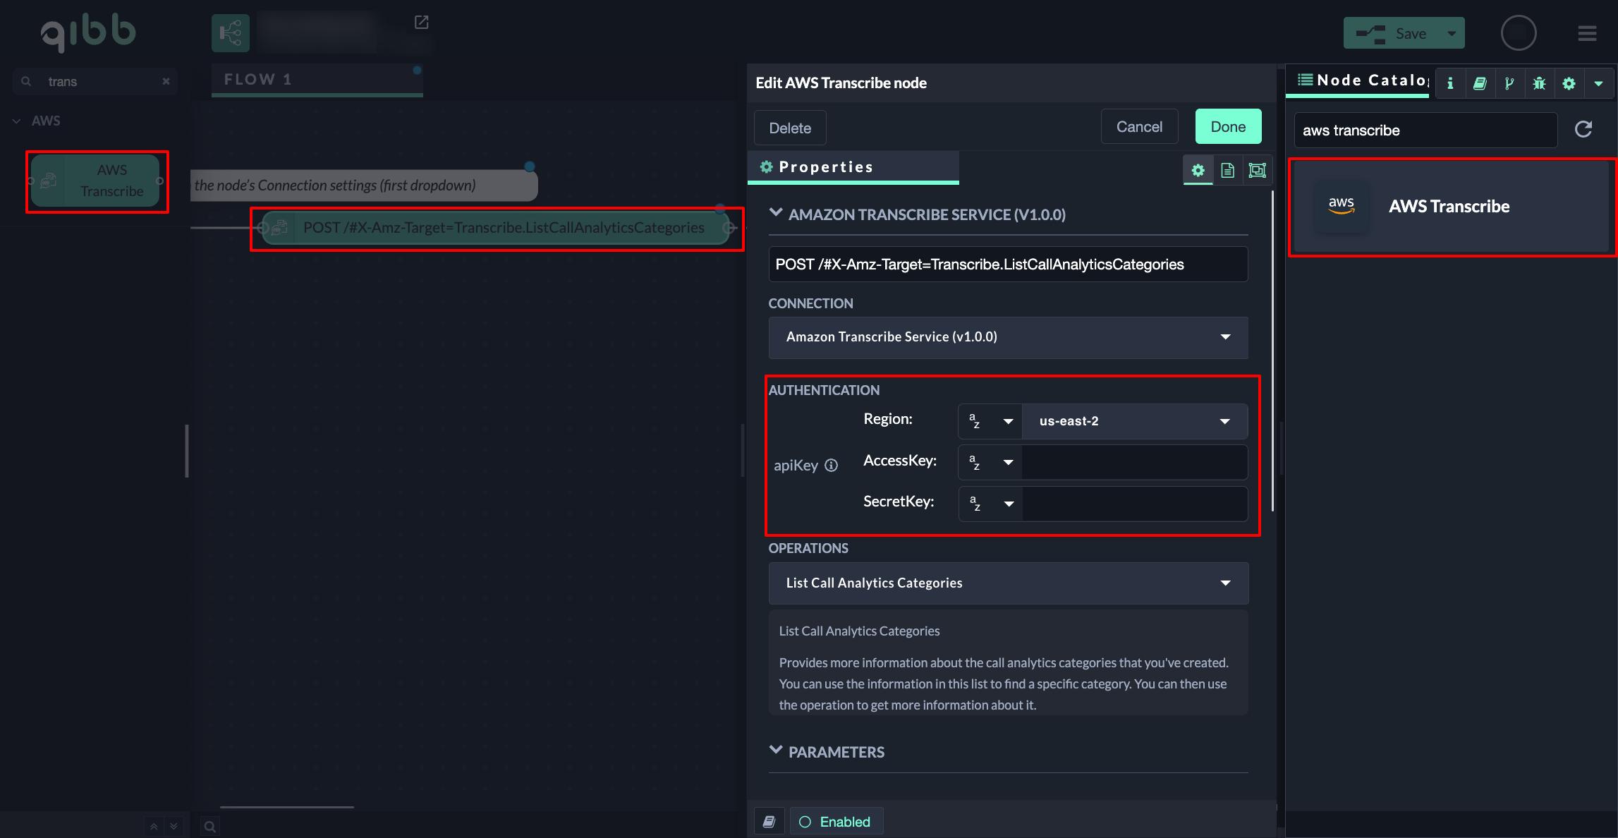This screenshot has width=1618, height=838.
Task: Click the Delete button
Action: click(790, 128)
